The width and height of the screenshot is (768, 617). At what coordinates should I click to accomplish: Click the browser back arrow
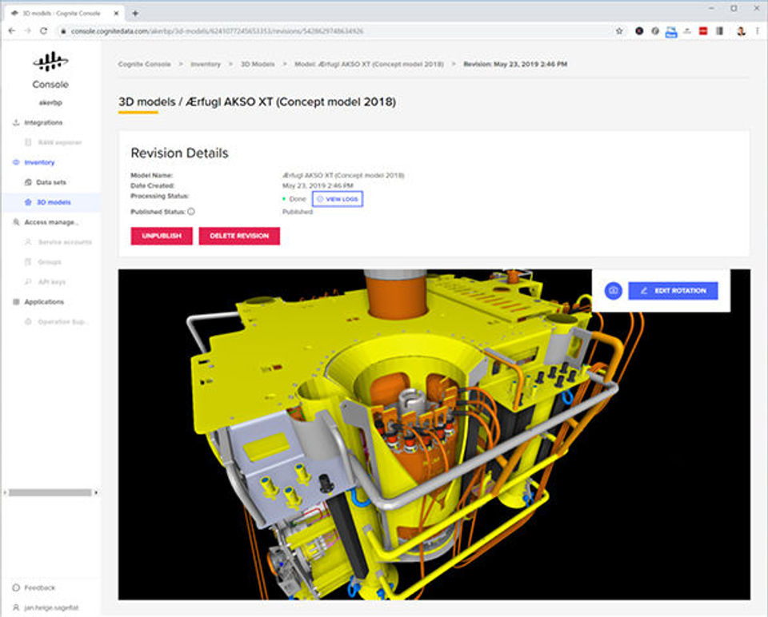[x=12, y=31]
